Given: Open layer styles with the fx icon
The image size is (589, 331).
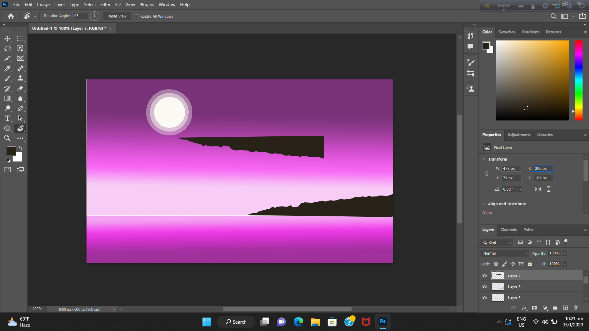Looking at the screenshot, I should point(525,308).
